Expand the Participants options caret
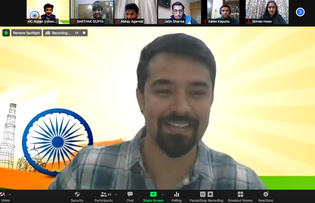The height and width of the screenshot is (203, 315). 116,194
